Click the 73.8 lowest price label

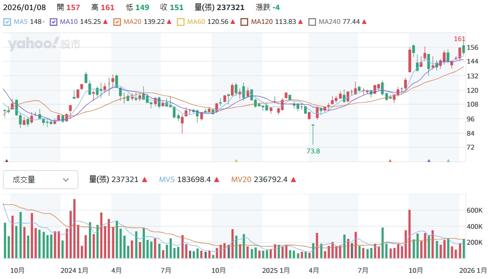click(313, 151)
